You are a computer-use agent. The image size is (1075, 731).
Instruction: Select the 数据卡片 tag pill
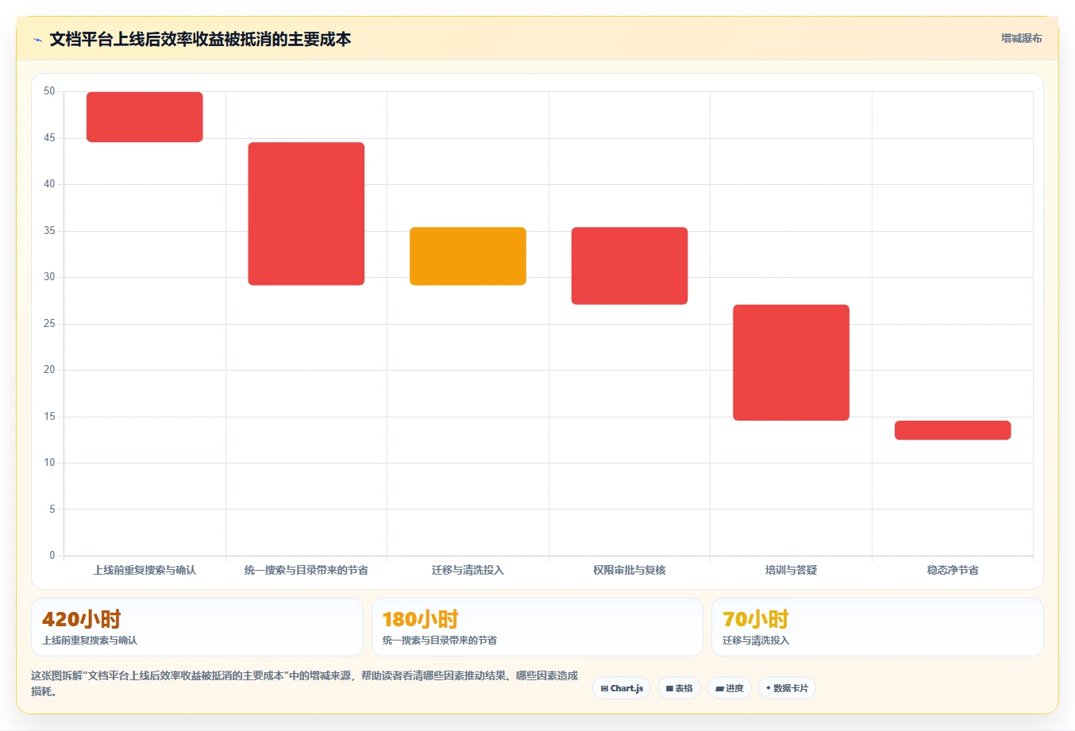(x=787, y=688)
